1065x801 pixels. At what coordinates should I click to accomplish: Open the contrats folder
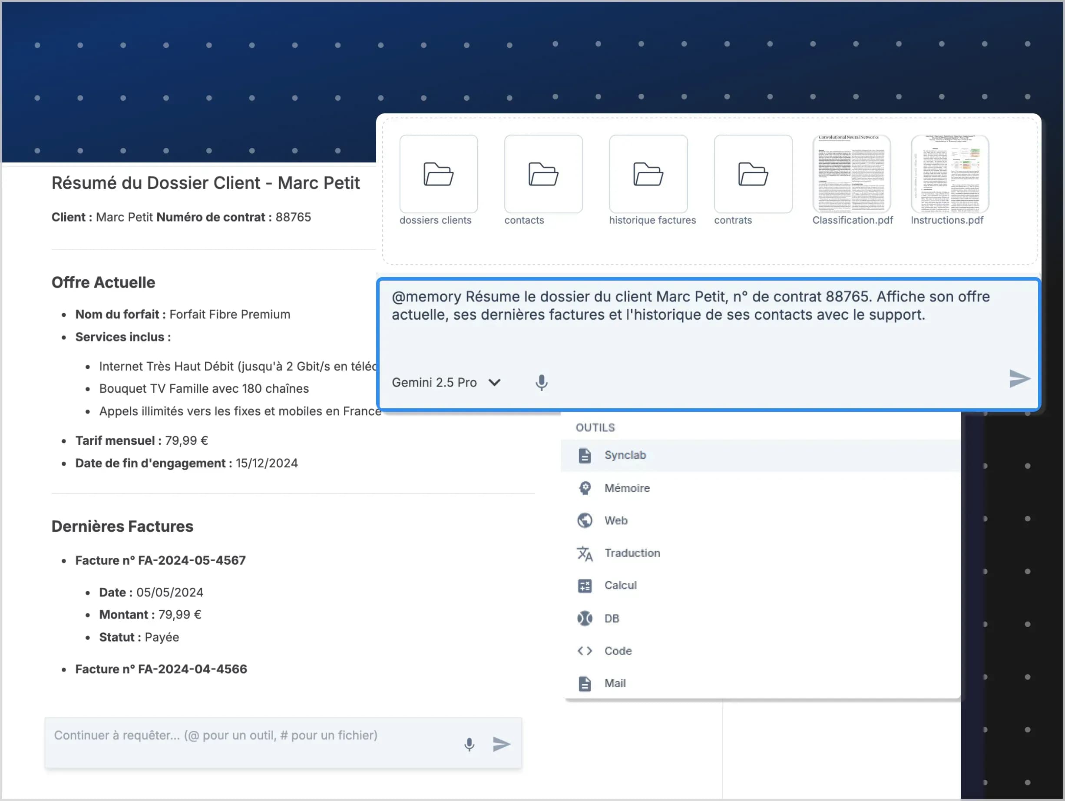tap(753, 174)
